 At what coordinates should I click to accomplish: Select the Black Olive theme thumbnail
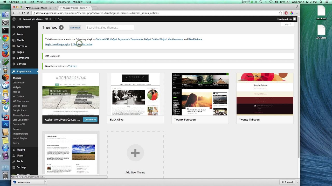point(135,94)
